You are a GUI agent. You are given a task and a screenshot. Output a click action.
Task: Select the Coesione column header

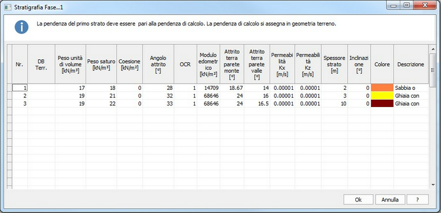(130, 64)
